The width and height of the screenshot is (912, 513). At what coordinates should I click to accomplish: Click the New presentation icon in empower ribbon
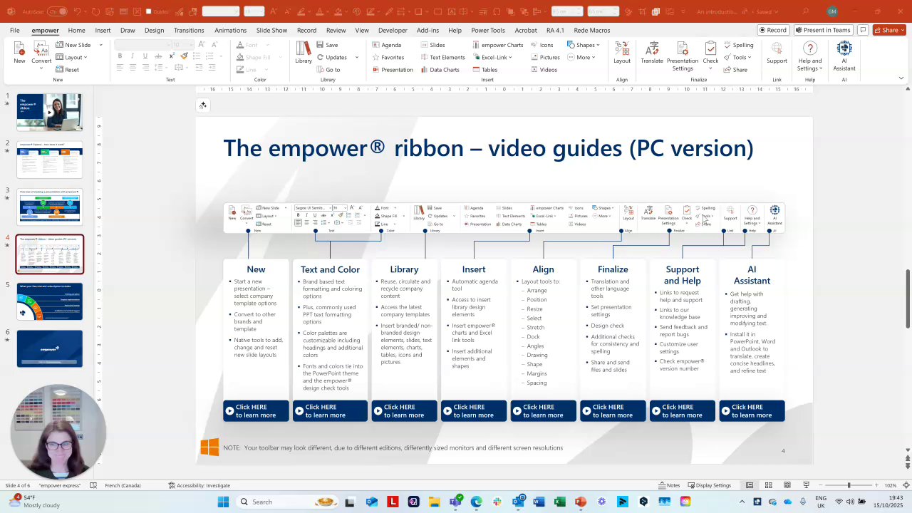click(19, 52)
